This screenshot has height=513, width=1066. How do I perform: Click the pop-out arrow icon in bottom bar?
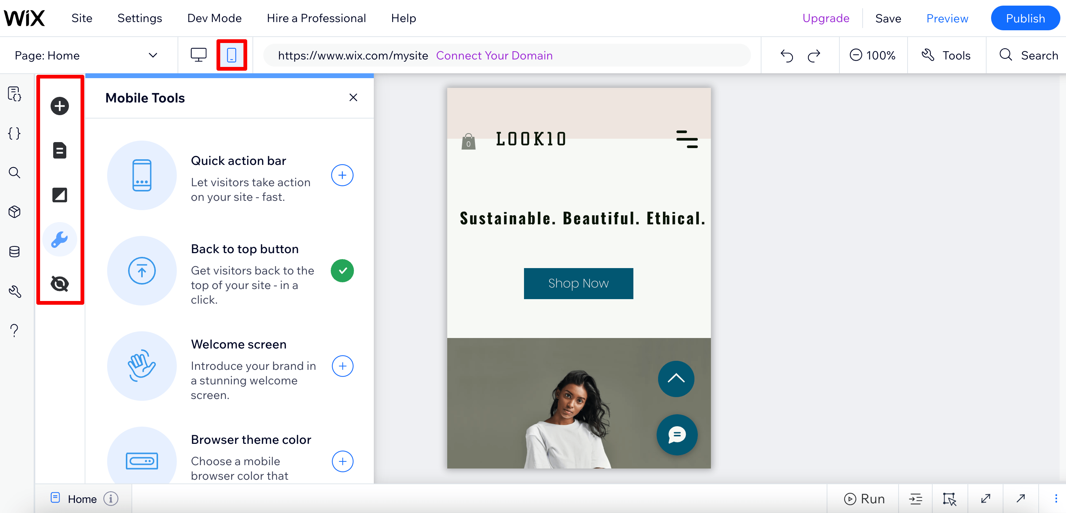pyautogui.click(x=1020, y=498)
